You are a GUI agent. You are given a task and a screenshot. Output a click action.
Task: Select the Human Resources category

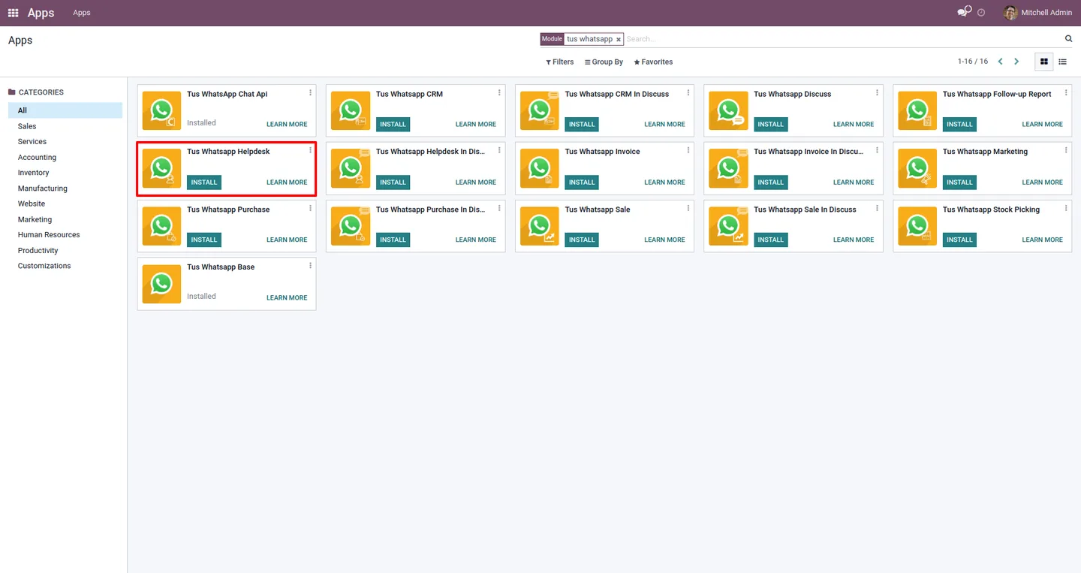[x=65, y=234]
